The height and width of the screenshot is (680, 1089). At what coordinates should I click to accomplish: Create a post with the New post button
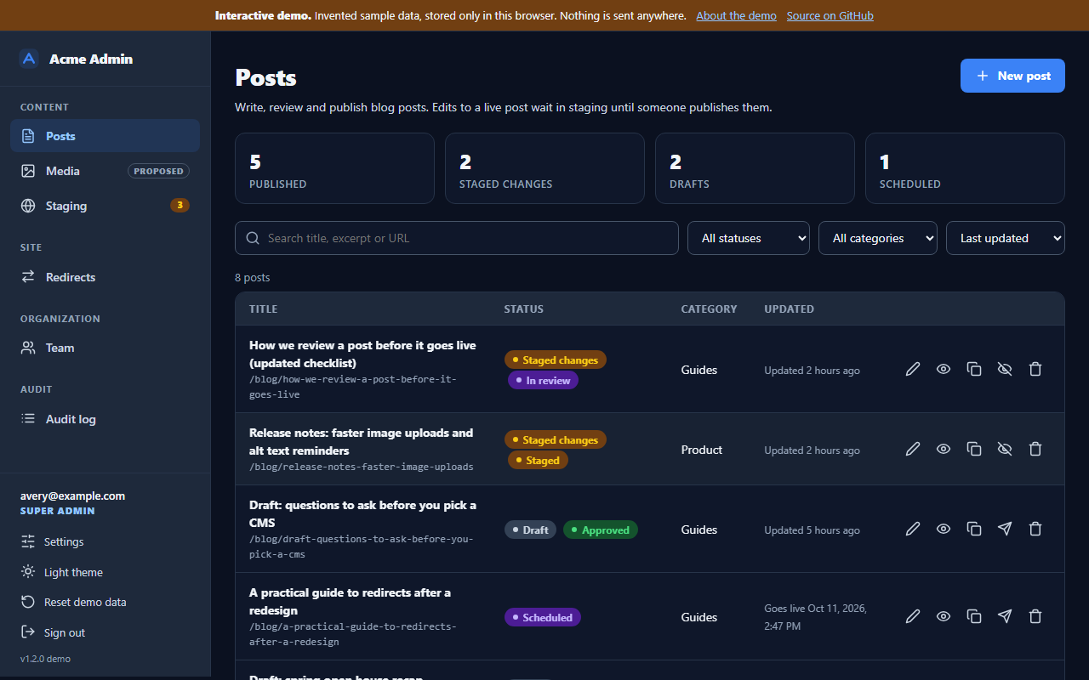[x=1012, y=76]
